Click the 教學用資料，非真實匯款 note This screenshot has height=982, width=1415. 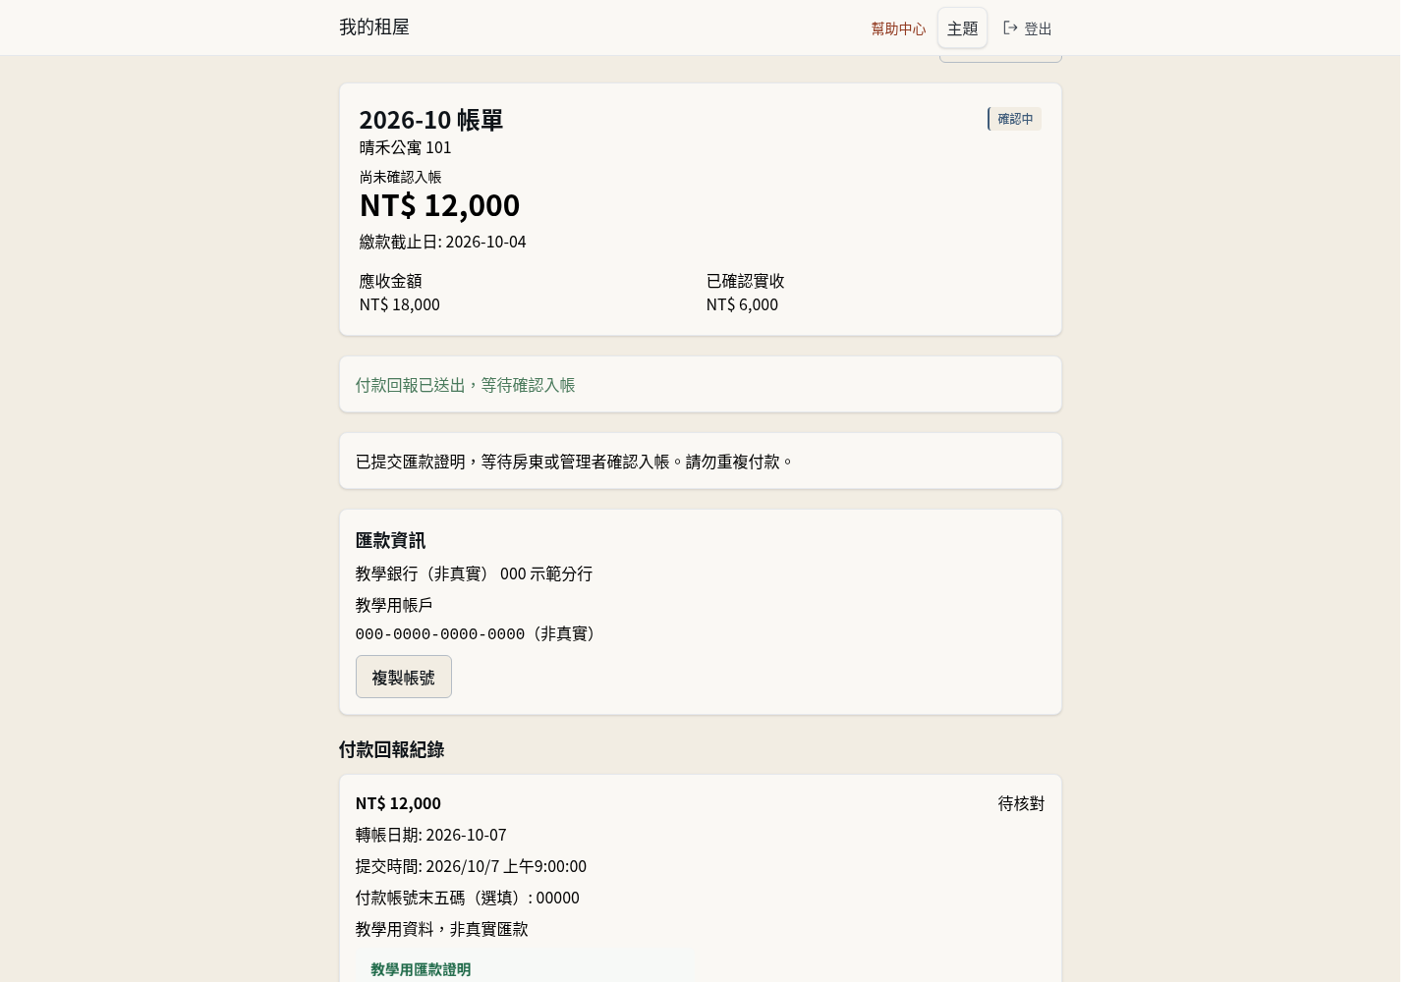(442, 929)
